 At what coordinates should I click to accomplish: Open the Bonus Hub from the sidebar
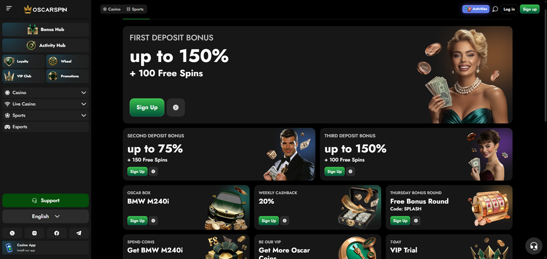pos(45,29)
